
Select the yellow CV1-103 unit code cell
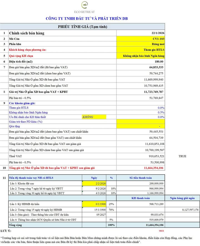(141, 39)
